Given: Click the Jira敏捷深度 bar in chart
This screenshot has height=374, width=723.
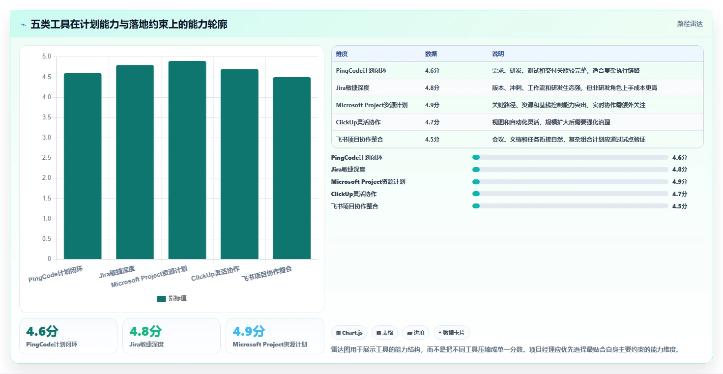Looking at the screenshot, I should 135,162.
